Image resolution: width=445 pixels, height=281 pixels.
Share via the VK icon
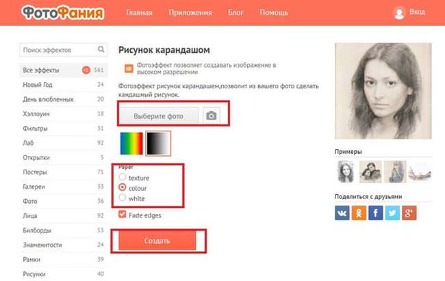point(342,213)
